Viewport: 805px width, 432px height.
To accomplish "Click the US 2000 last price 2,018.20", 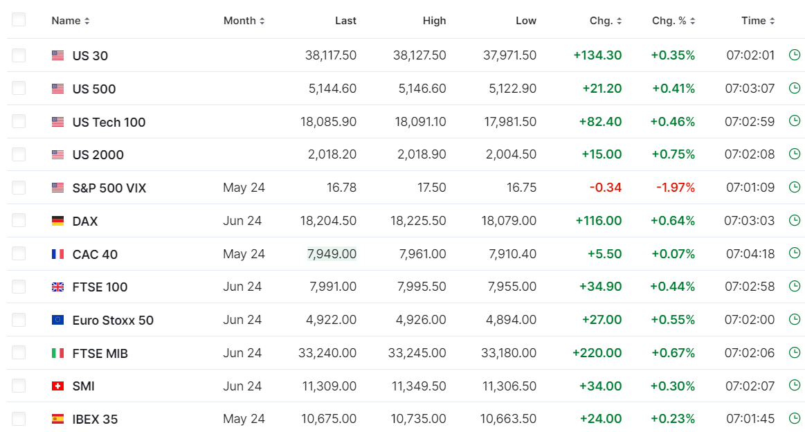I will click(x=332, y=154).
